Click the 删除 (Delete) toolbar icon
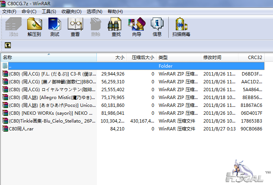 pos(96,27)
